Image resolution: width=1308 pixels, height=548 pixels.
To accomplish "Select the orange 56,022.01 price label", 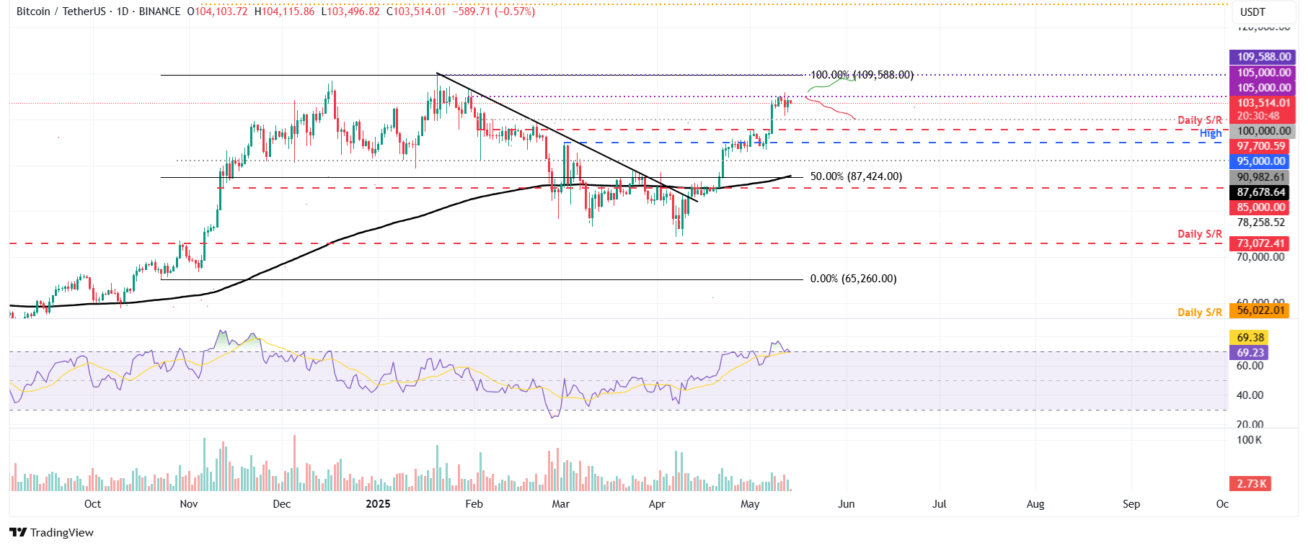I will 1260,310.
